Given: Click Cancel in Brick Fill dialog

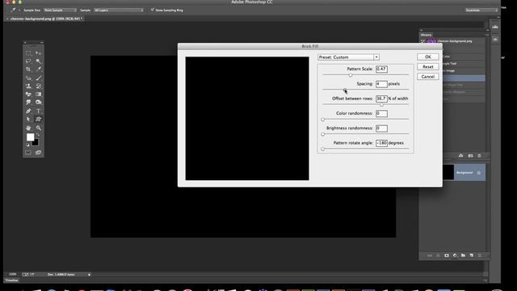Looking at the screenshot, I should (427, 77).
